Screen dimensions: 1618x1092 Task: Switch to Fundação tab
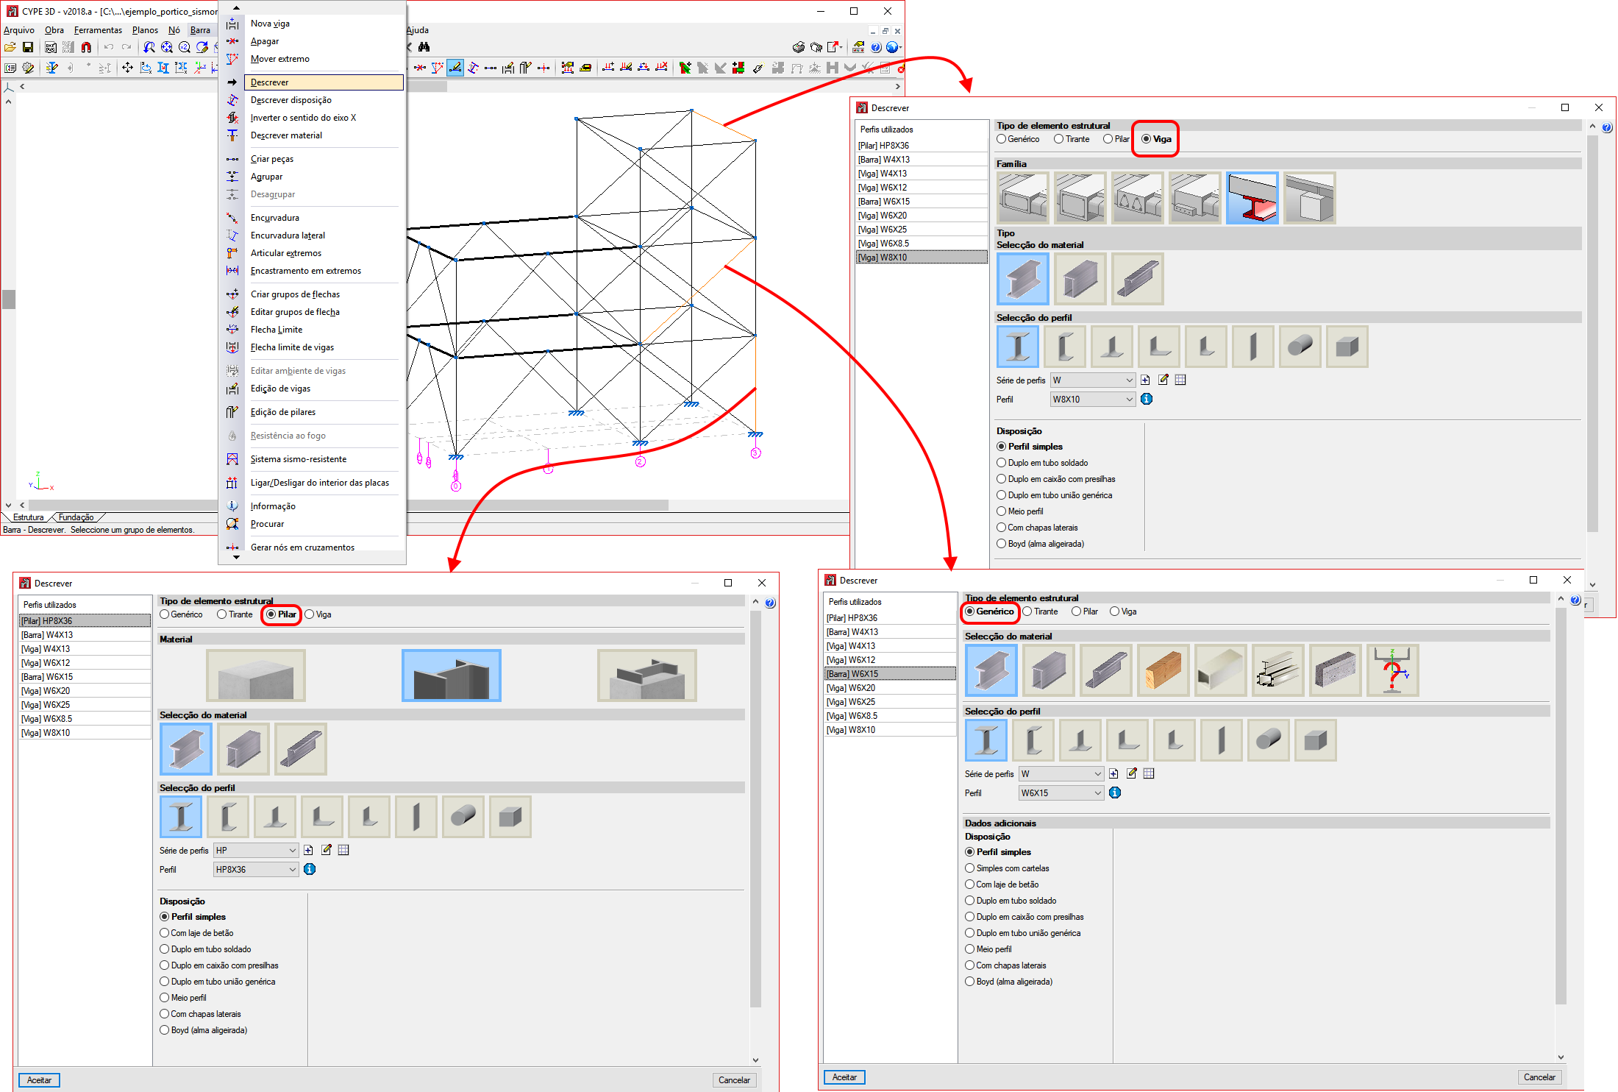tap(76, 517)
